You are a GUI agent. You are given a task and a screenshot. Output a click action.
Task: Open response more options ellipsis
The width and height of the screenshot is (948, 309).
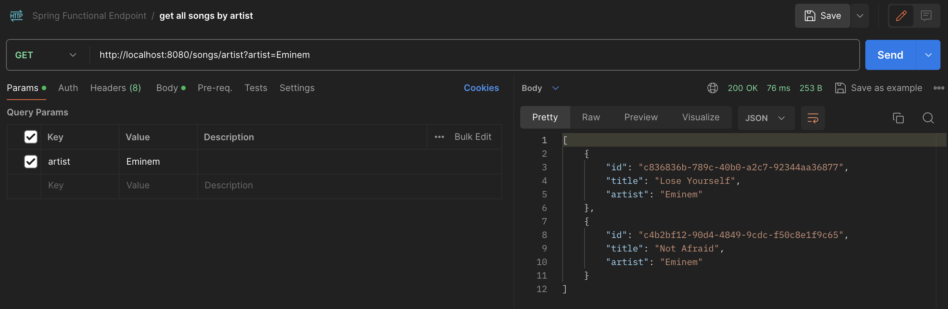tap(939, 88)
